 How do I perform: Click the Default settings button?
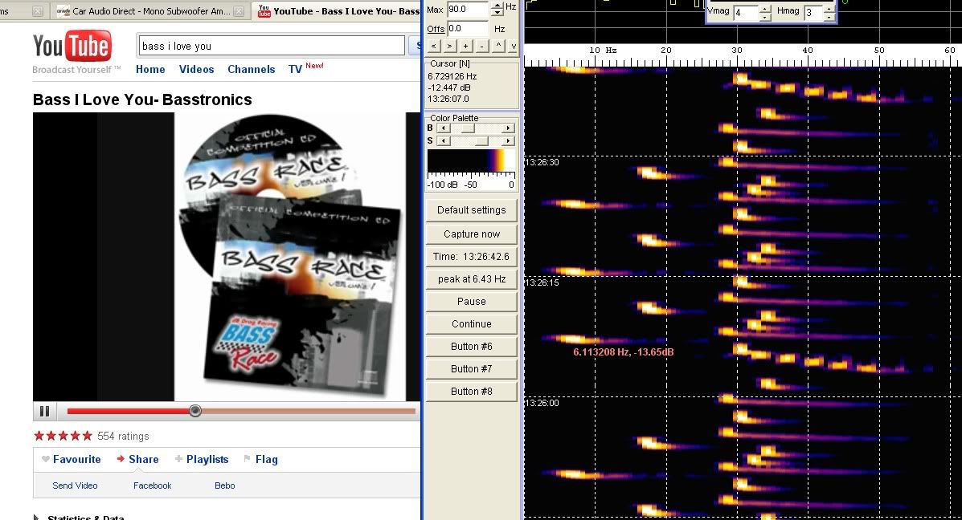click(x=471, y=210)
